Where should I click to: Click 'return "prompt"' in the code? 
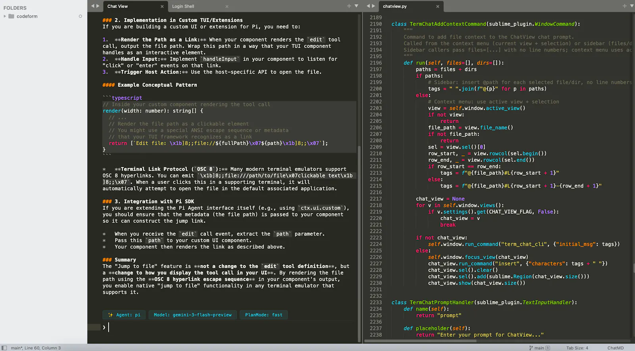pos(439,316)
